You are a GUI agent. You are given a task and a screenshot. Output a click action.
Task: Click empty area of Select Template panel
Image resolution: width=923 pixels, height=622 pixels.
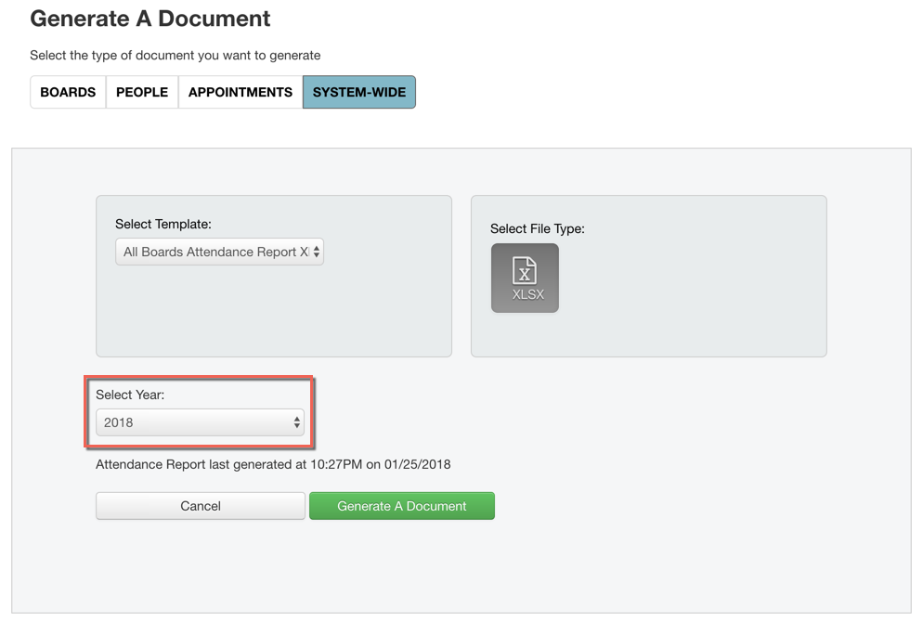coord(274,316)
